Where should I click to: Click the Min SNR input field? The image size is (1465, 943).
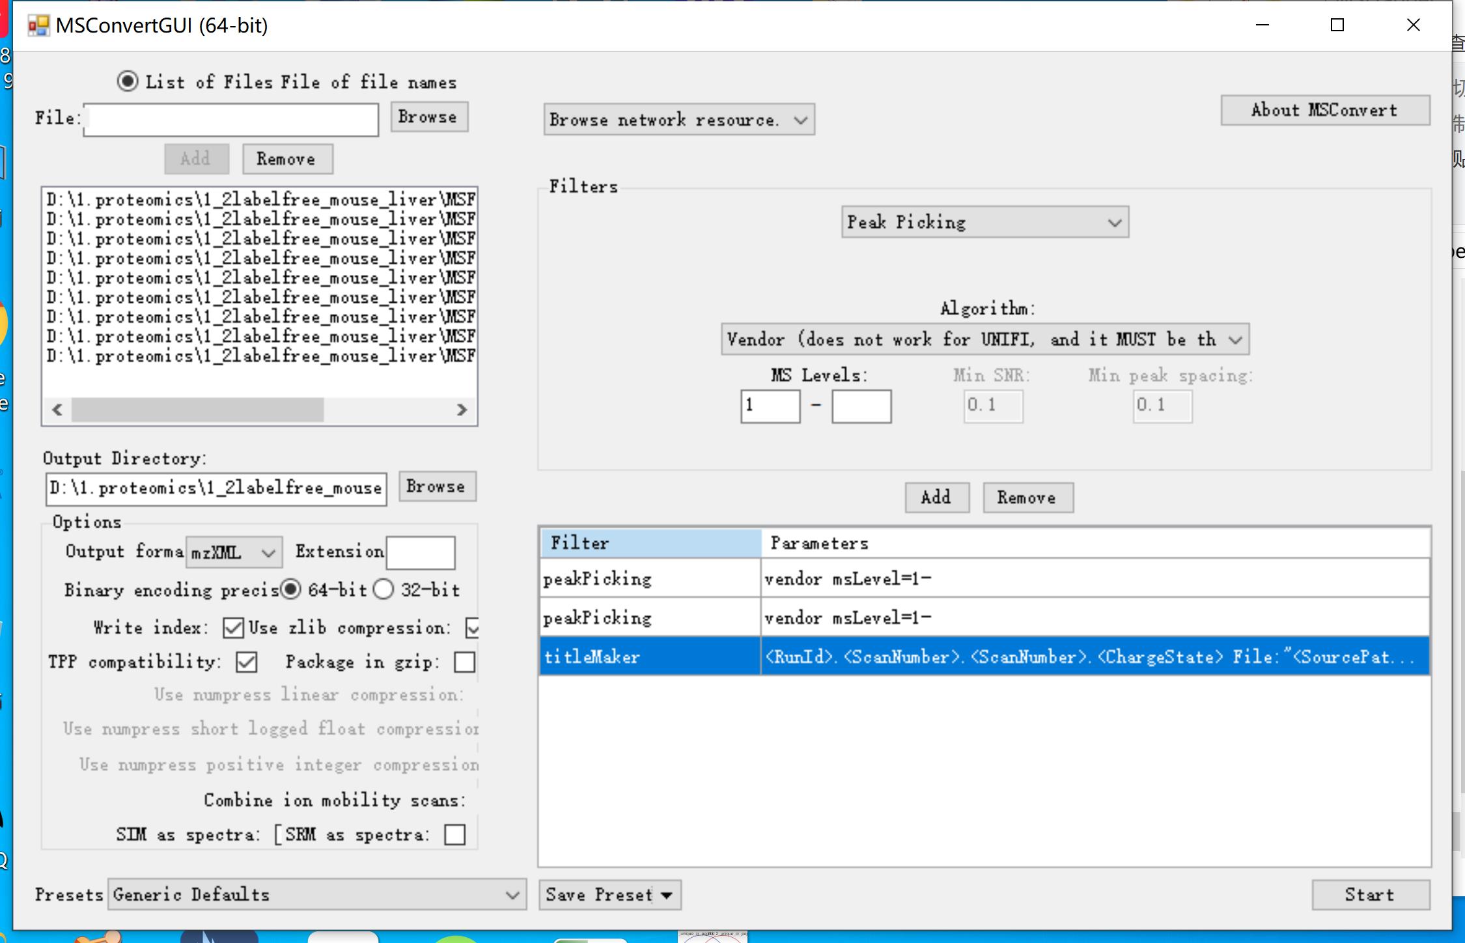pyautogui.click(x=992, y=405)
